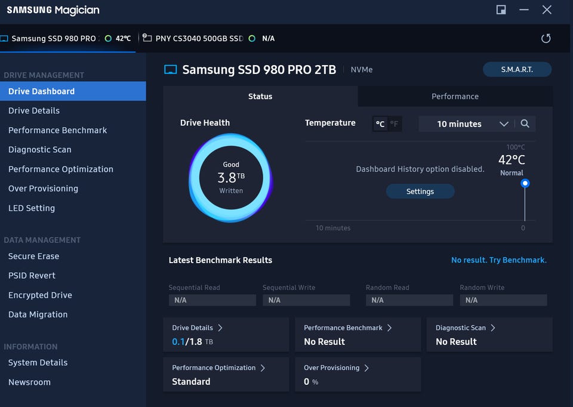Open LED Setting in sidebar
This screenshot has height=407, width=573.
coord(73,208)
